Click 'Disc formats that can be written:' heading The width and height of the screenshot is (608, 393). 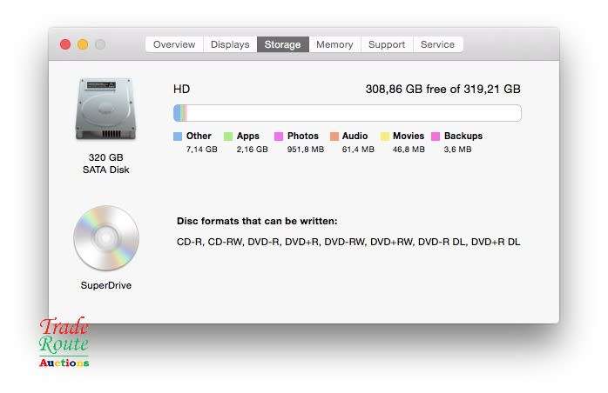coord(257,221)
